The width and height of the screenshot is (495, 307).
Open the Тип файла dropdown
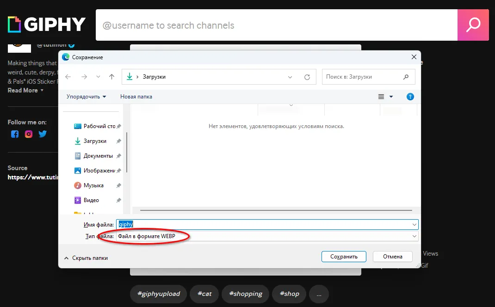[415, 236]
